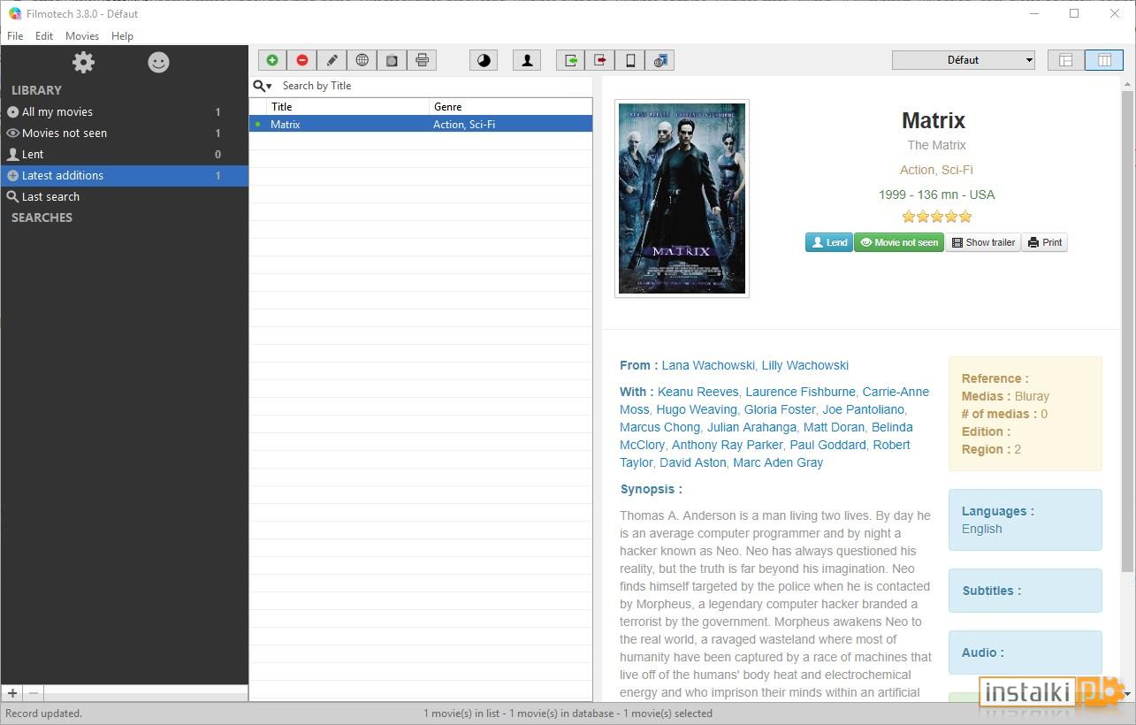The width and height of the screenshot is (1136, 725).
Task: Click the export icon with red arrow
Action: 601,60
